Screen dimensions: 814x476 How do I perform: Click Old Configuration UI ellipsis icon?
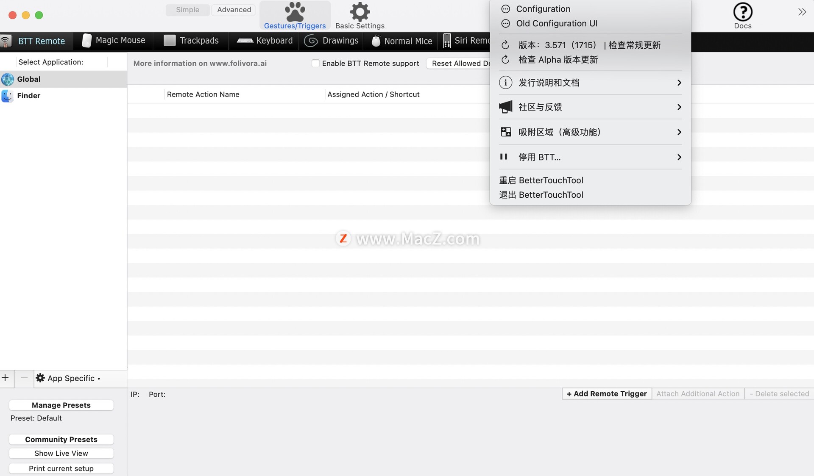(505, 23)
